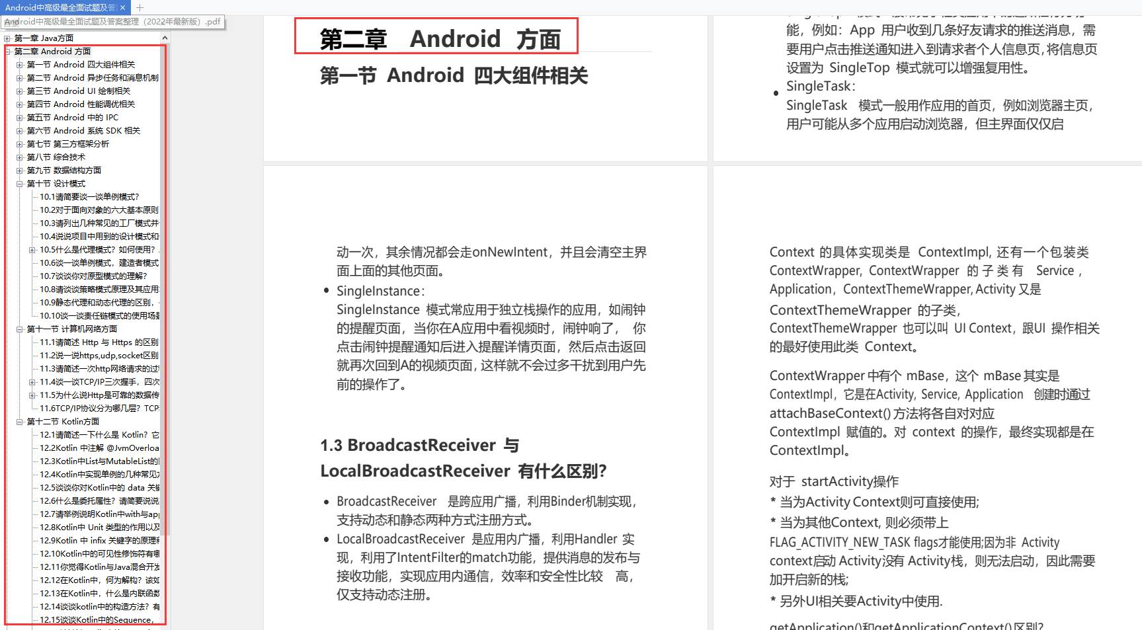Collapse the 第十节 设计模式 section
The image size is (1142, 630).
click(19, 183)
